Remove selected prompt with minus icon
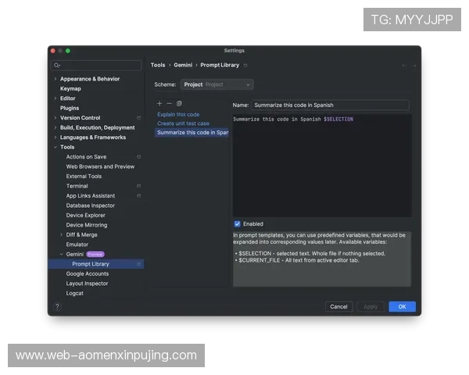Screen dimensions: 469x375 [169, 103]
